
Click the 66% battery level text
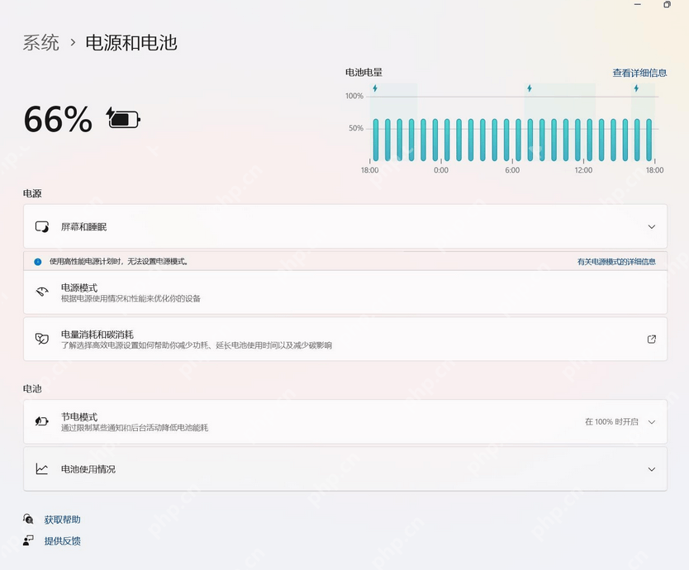pos(58,119)
